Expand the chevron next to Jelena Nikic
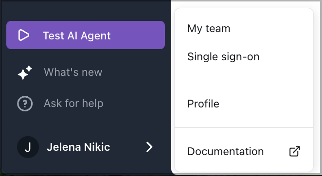 click(149, 147)
